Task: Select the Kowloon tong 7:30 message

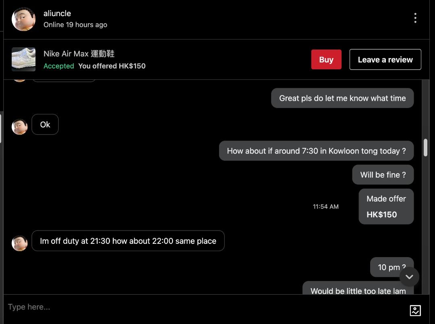Action: click(x=316, y=151)
